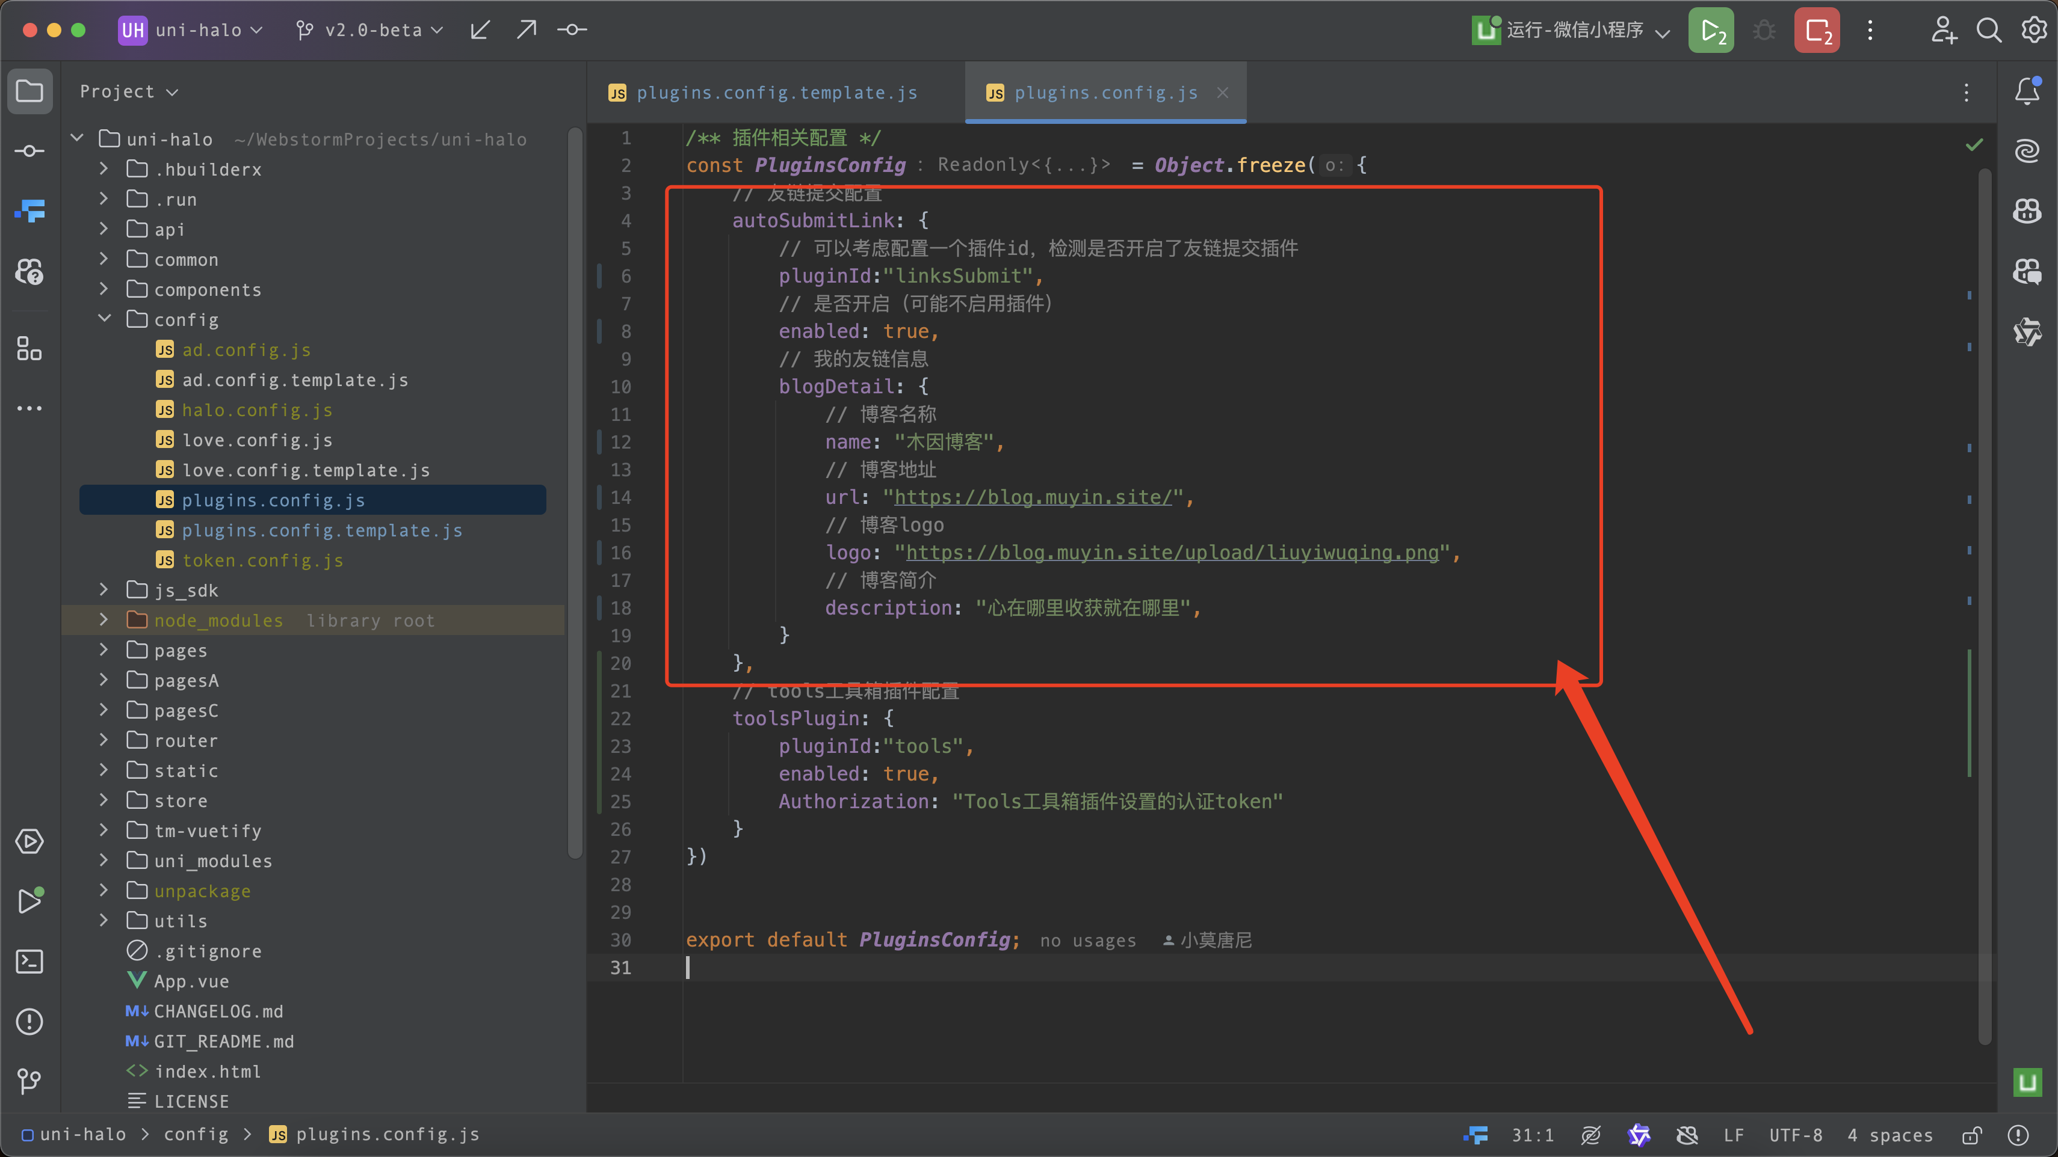
Task: Open the Problems tool window icon
Action: pos(29,1020)
